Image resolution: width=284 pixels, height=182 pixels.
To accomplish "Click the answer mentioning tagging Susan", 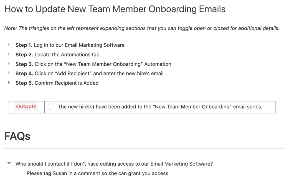I will pyautogui.click(x=98, y=173).
